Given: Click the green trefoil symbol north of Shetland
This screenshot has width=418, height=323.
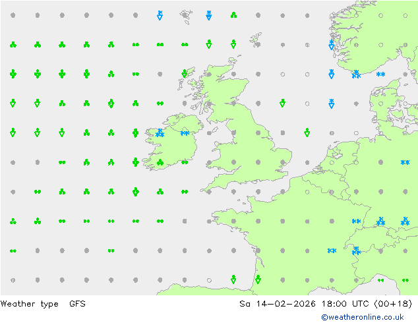Looking at the screenshot, I should (x=233, y=15).
